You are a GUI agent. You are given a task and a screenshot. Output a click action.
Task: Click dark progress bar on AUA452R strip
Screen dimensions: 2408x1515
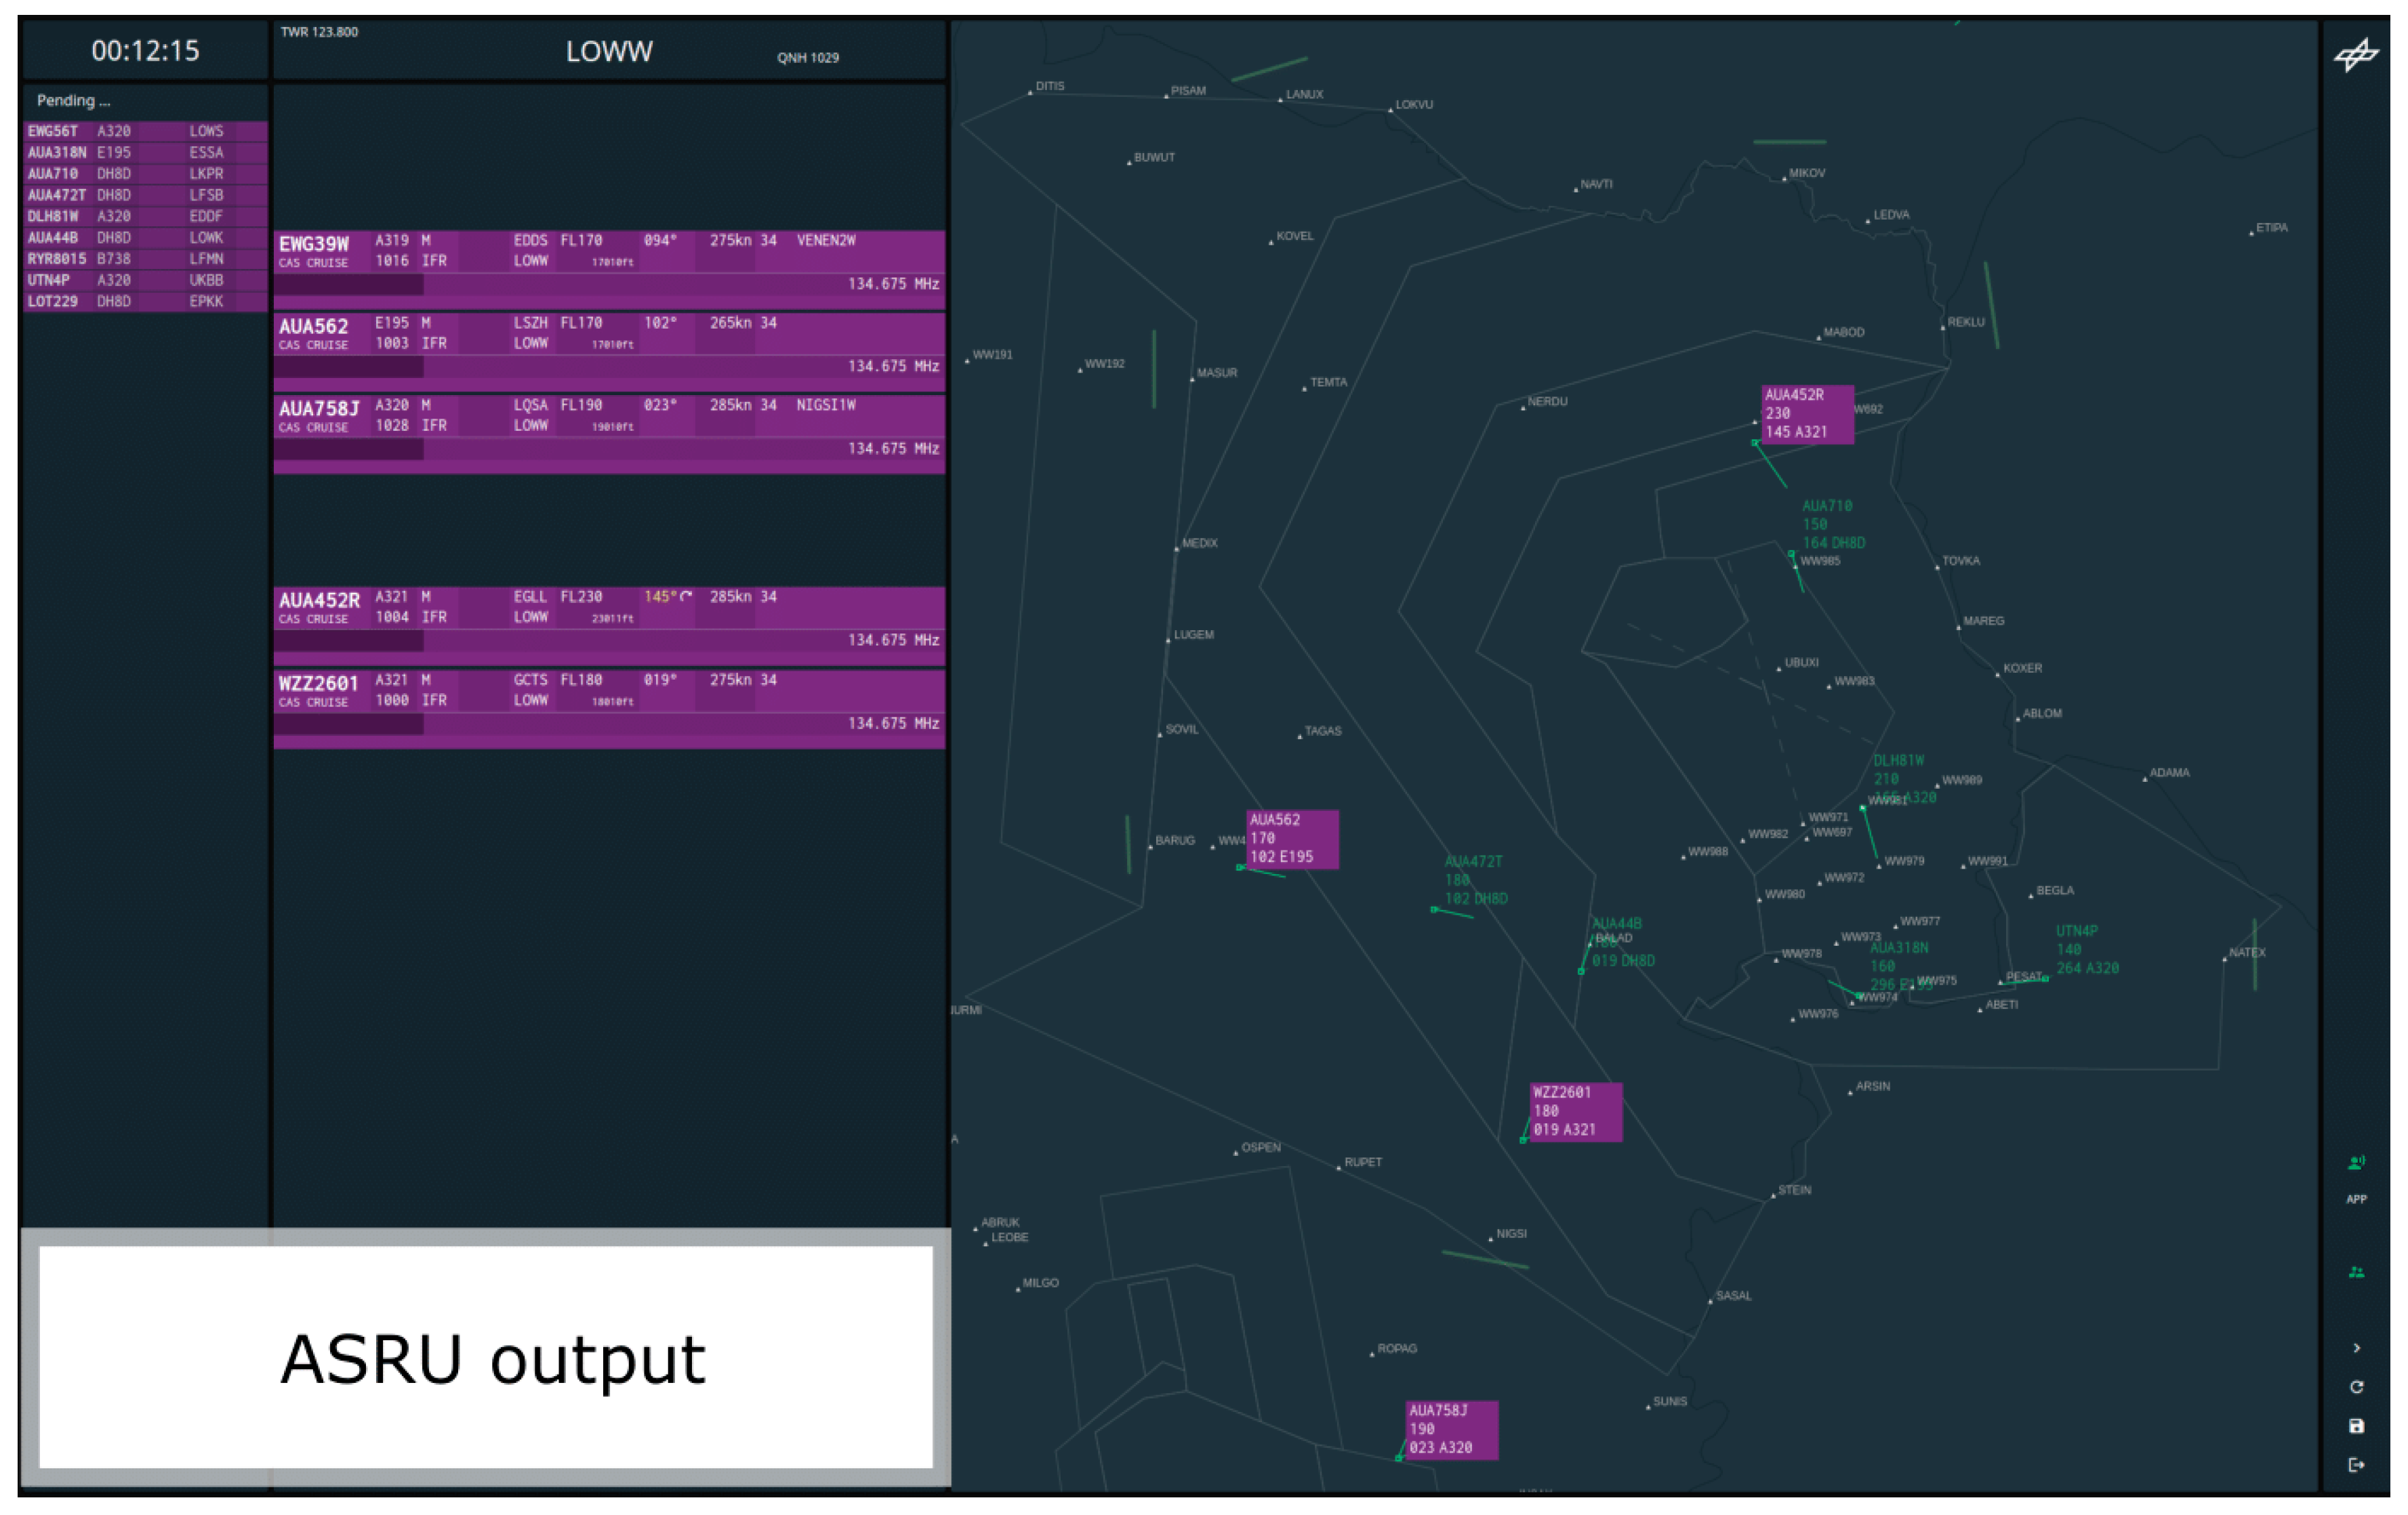[348, 641]
